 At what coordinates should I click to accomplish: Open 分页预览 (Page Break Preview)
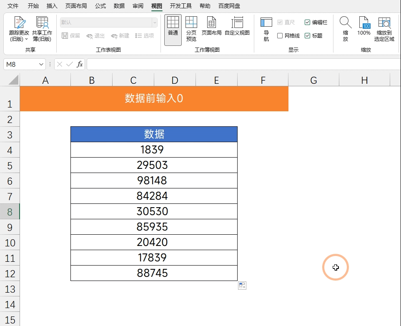[x=191, y=28]
